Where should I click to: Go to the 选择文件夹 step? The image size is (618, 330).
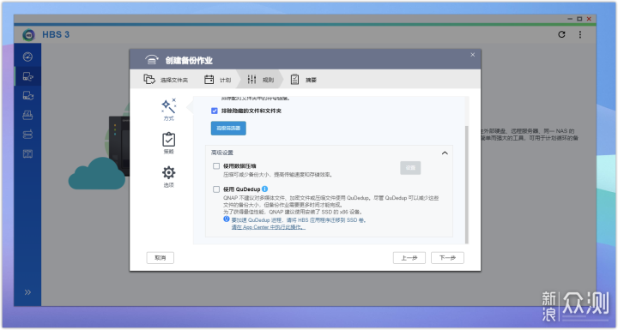pyautogui.click(x=166, y=80)
